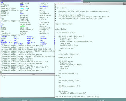
Task: Click 'module Delta' line in vim
Action: (x=60, y=29)
